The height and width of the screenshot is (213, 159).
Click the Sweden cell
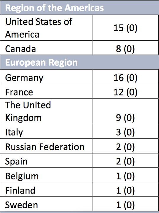tap(46, 204)
